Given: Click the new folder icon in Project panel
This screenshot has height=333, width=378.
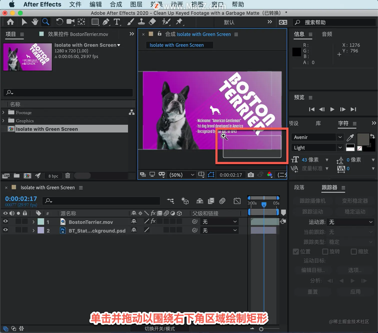Looking at the screenshot, I should (x=16, y=176).
